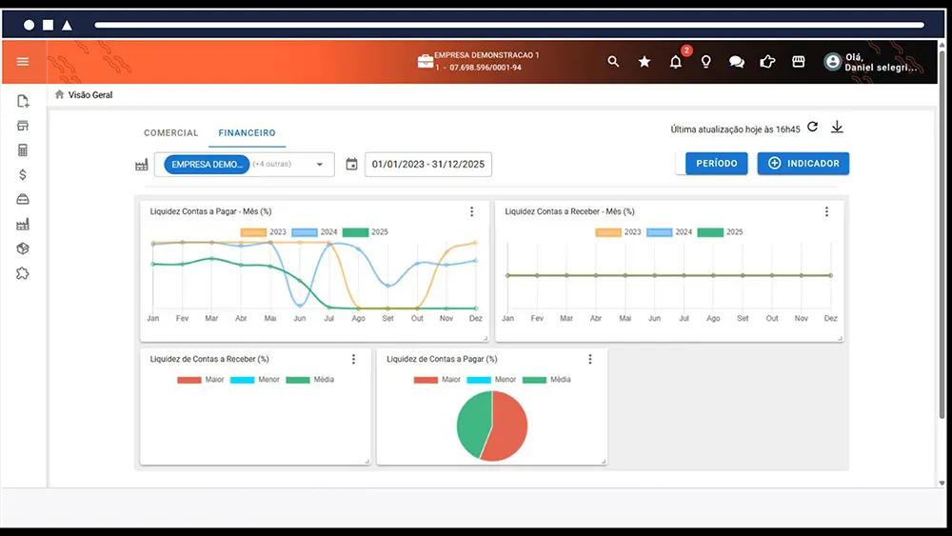The height and width of the screenshot is (536, 952).
Task: Toggle Maior legend in Contas a Pagar (%)
Action: point(437,379)
